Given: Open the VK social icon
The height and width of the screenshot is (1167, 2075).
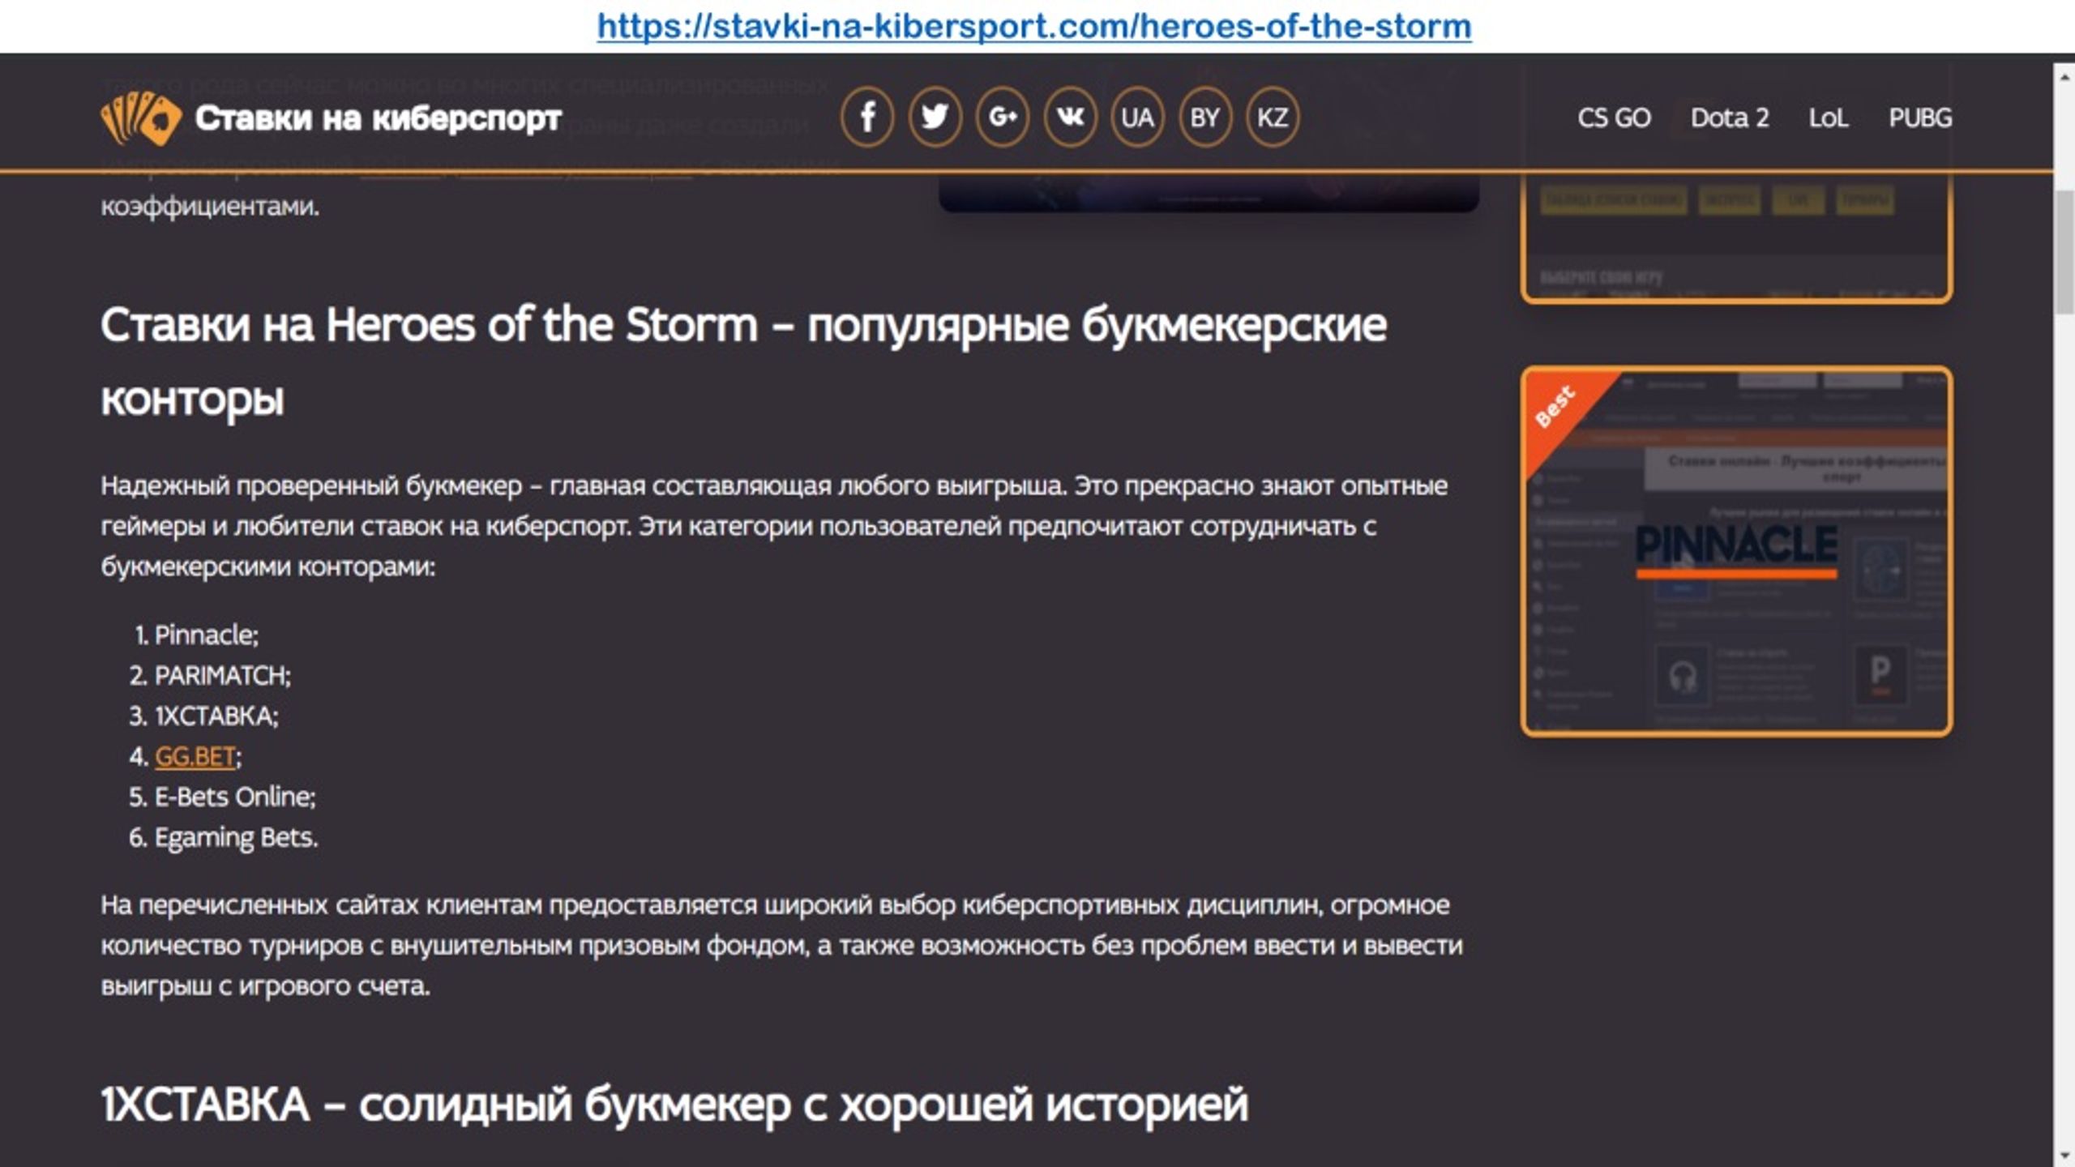Looking at the screenshot, I should coord(1070,118).
